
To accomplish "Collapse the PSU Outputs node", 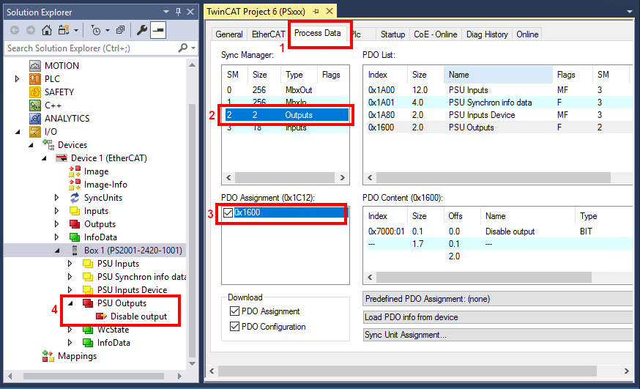I will (70, 303).
